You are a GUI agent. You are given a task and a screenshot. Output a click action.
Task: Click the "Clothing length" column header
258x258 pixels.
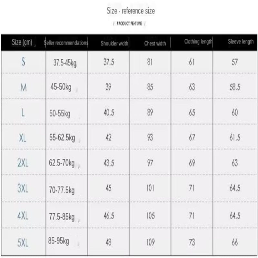198,42
